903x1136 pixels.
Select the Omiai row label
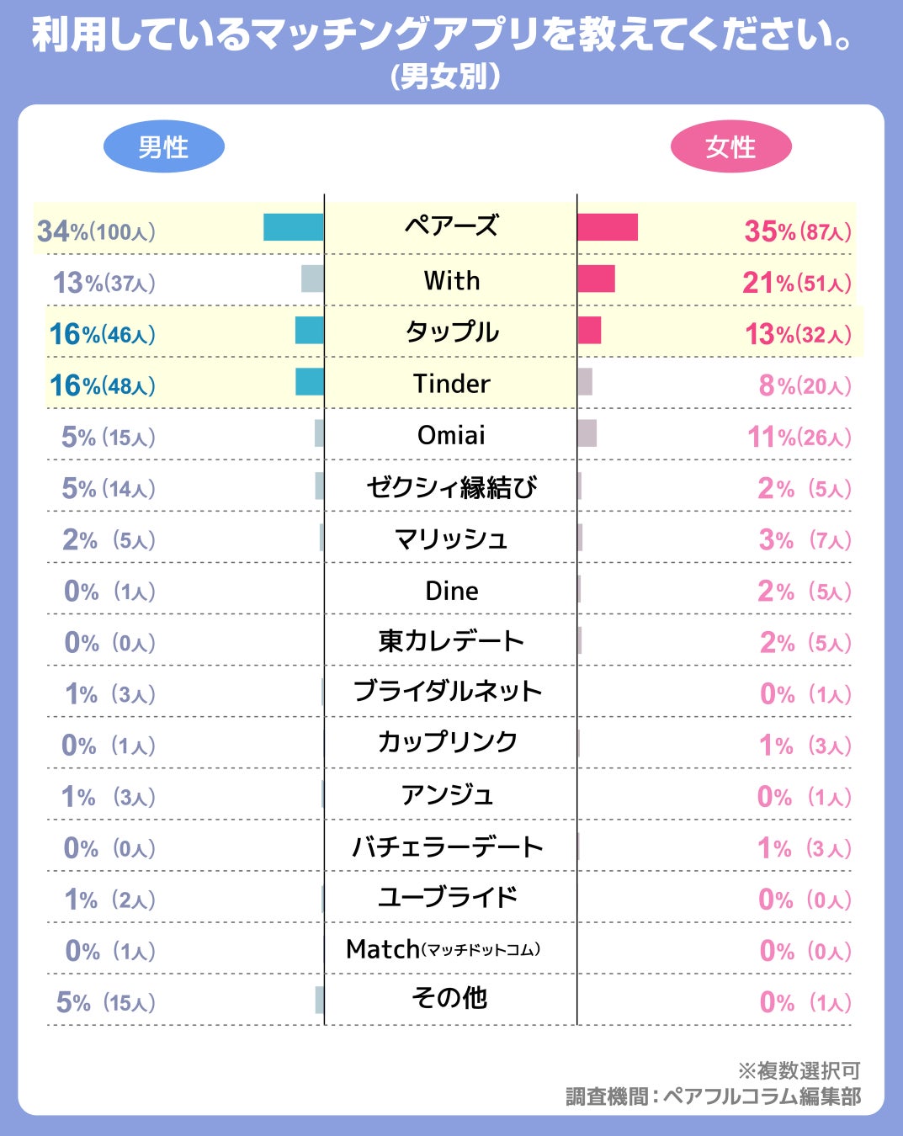click(451, 435)
